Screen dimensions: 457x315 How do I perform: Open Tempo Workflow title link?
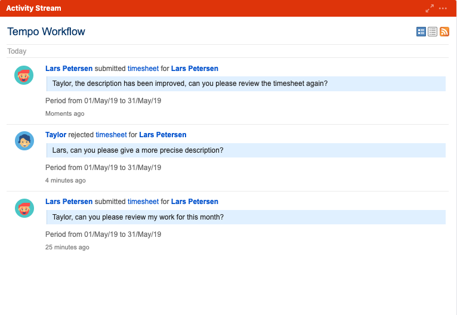coord(46,32)
